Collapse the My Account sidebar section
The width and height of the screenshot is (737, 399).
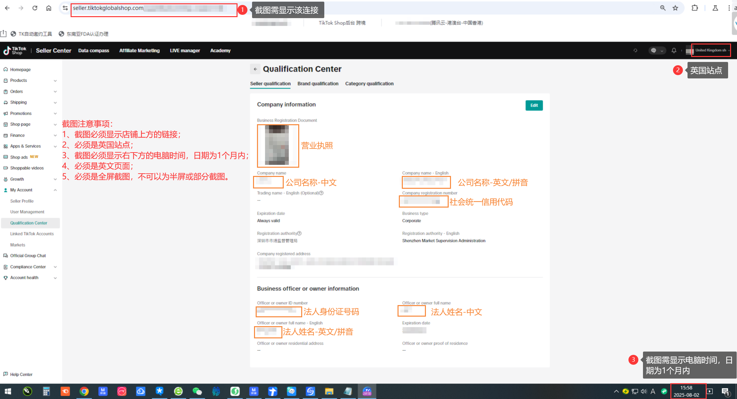click(55, 190)
